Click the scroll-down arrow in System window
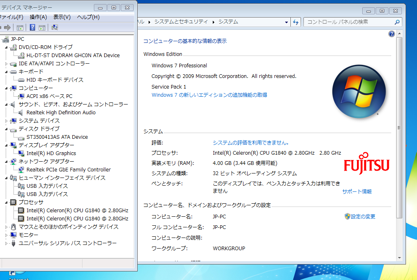The height and width of the screenshot is (280, 417). pyautogui.click(x=399, y=258)
